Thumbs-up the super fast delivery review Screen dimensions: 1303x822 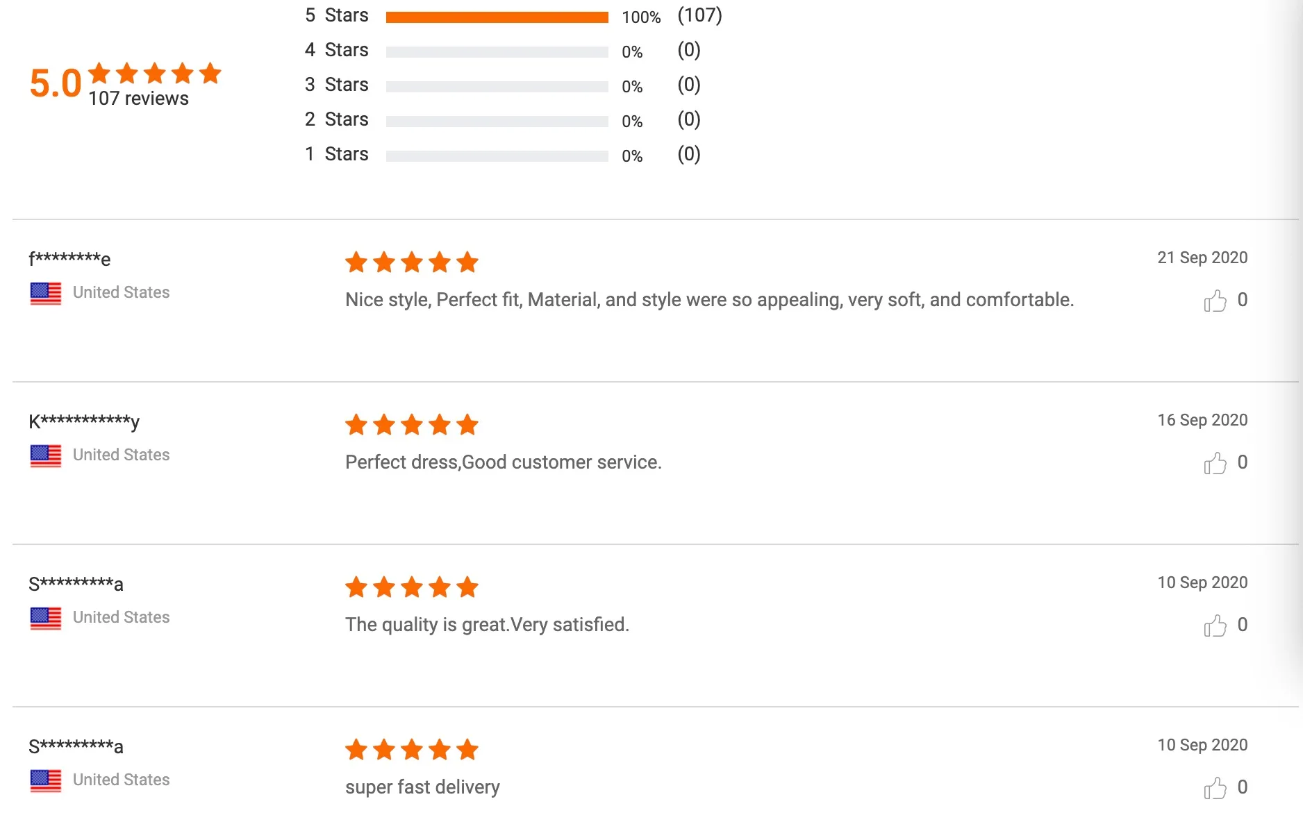tap(1215, 788)
